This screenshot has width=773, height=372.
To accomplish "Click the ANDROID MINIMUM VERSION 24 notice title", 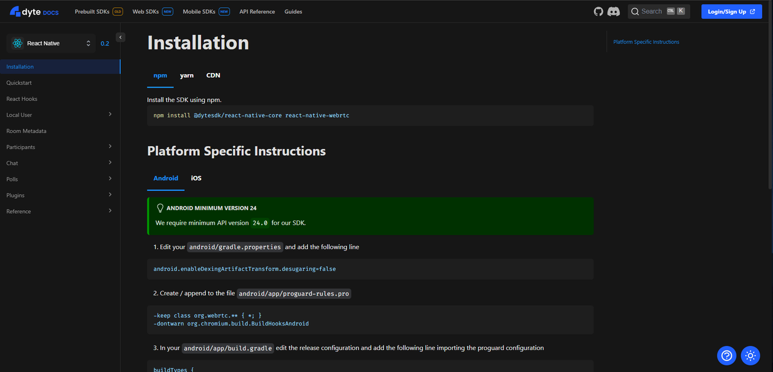I will pyautogui.click(x=211, y=208).
